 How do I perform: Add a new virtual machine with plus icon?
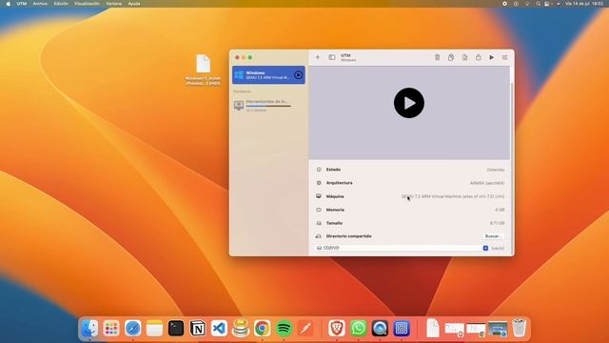317,57
